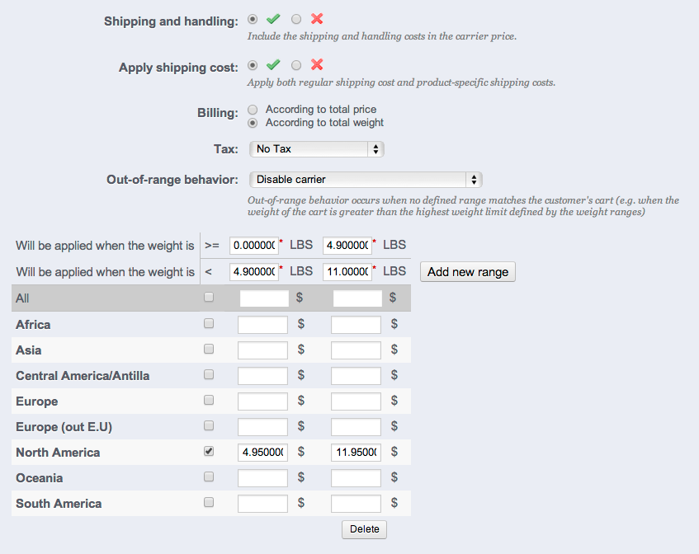Check the All zones checkbox

point(209,298)
